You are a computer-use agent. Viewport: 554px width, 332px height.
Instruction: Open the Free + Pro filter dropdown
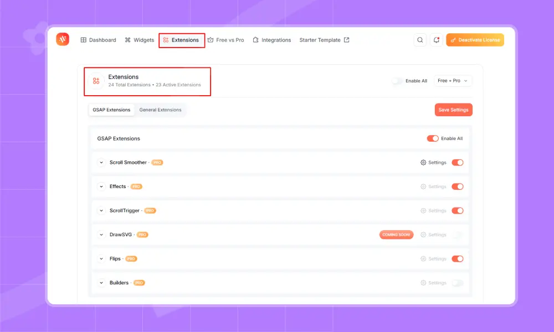[x=453, y=81]
